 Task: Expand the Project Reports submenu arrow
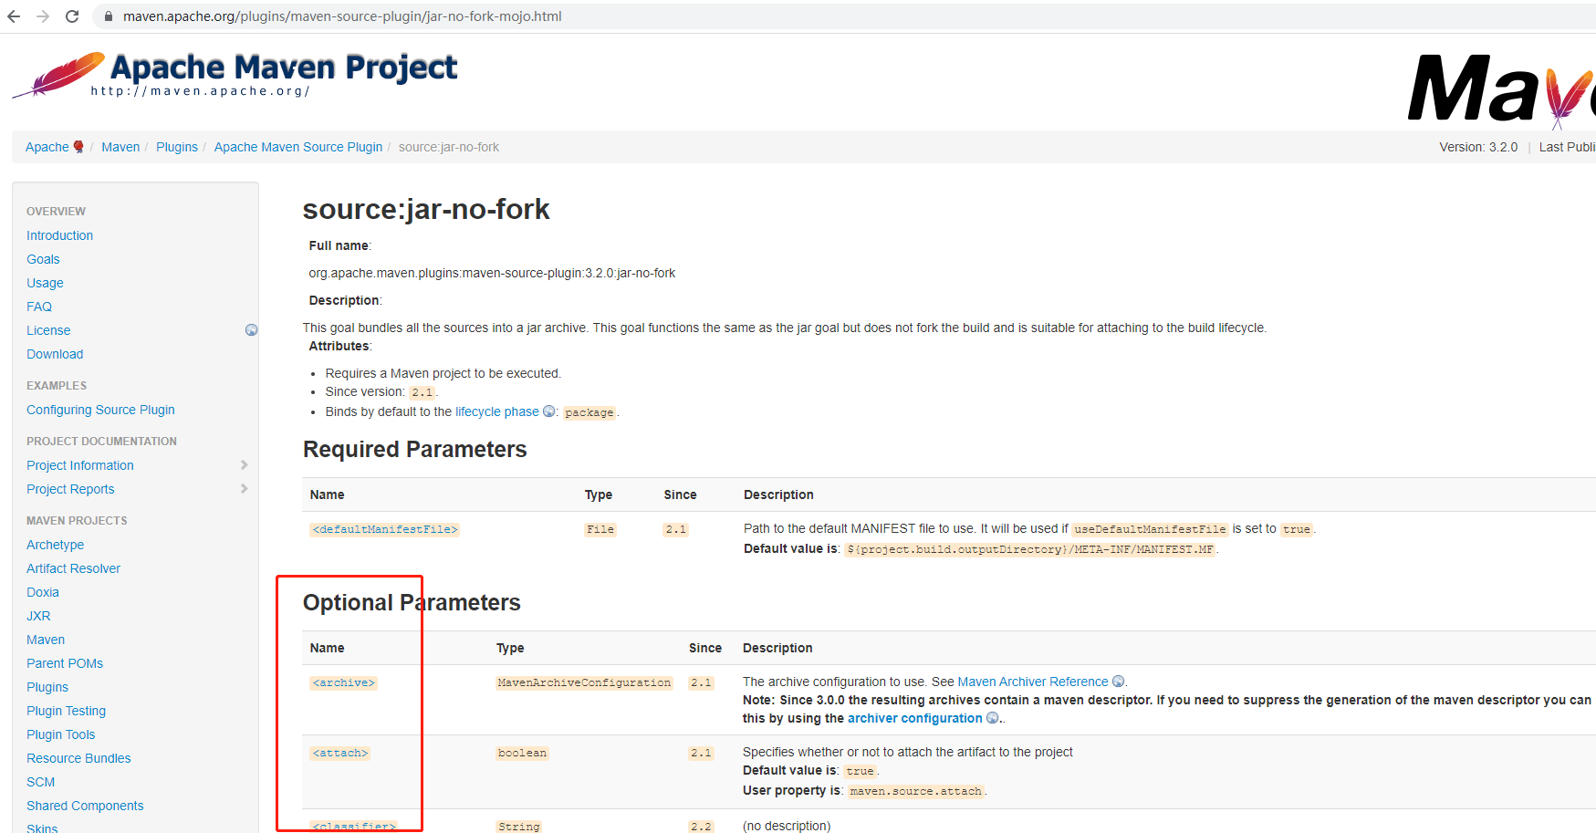[244, 489]
